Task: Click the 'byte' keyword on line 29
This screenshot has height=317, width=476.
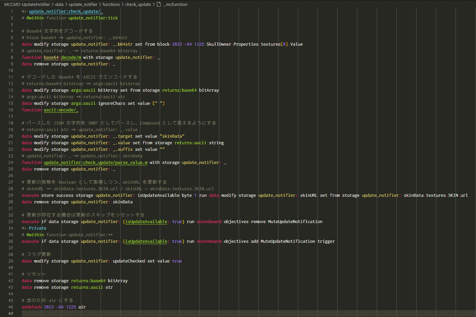Action: point(187,195)
